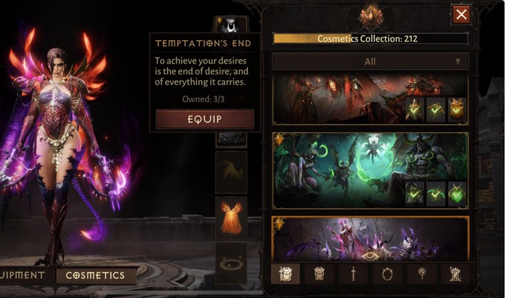Select the armor-and-sword full set category icon
The image size is (518, 298).
(285, 274)
